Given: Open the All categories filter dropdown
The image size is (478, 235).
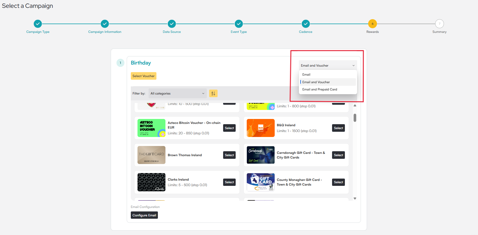Looking at the screenshot, I should click(177, 93).
